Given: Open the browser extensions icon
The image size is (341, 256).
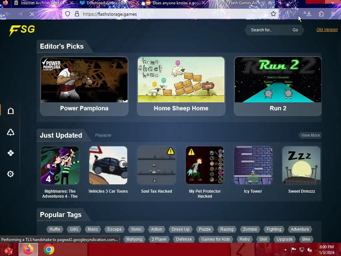Looking at the screenshot, I should (x=321, y=14).
